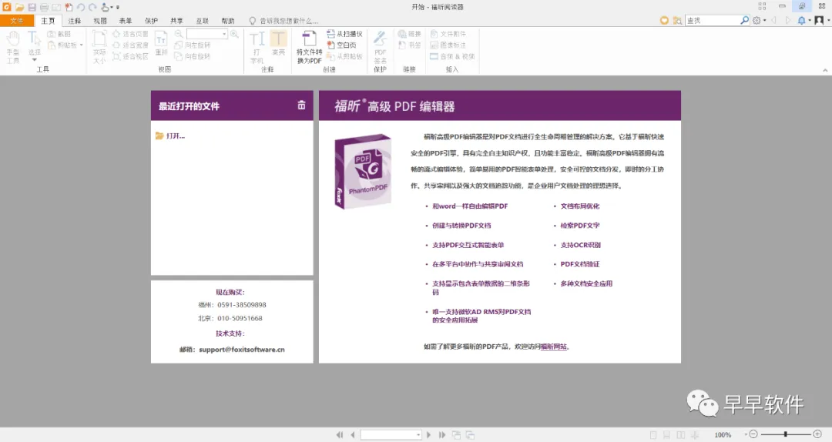Expand the 选择 tool dropdown arrow

(35, 59)
